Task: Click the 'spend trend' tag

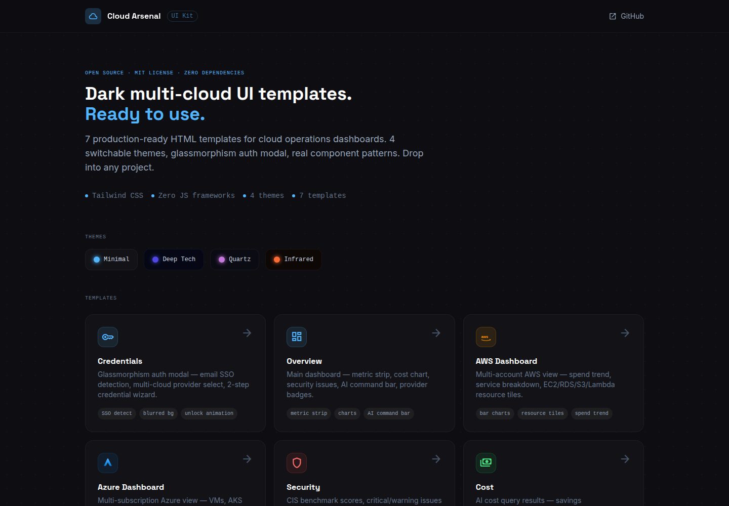Action: point(592,413)
